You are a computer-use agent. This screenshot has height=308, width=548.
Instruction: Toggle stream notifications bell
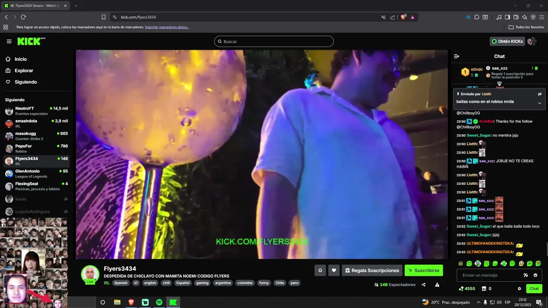click(320, 270)
